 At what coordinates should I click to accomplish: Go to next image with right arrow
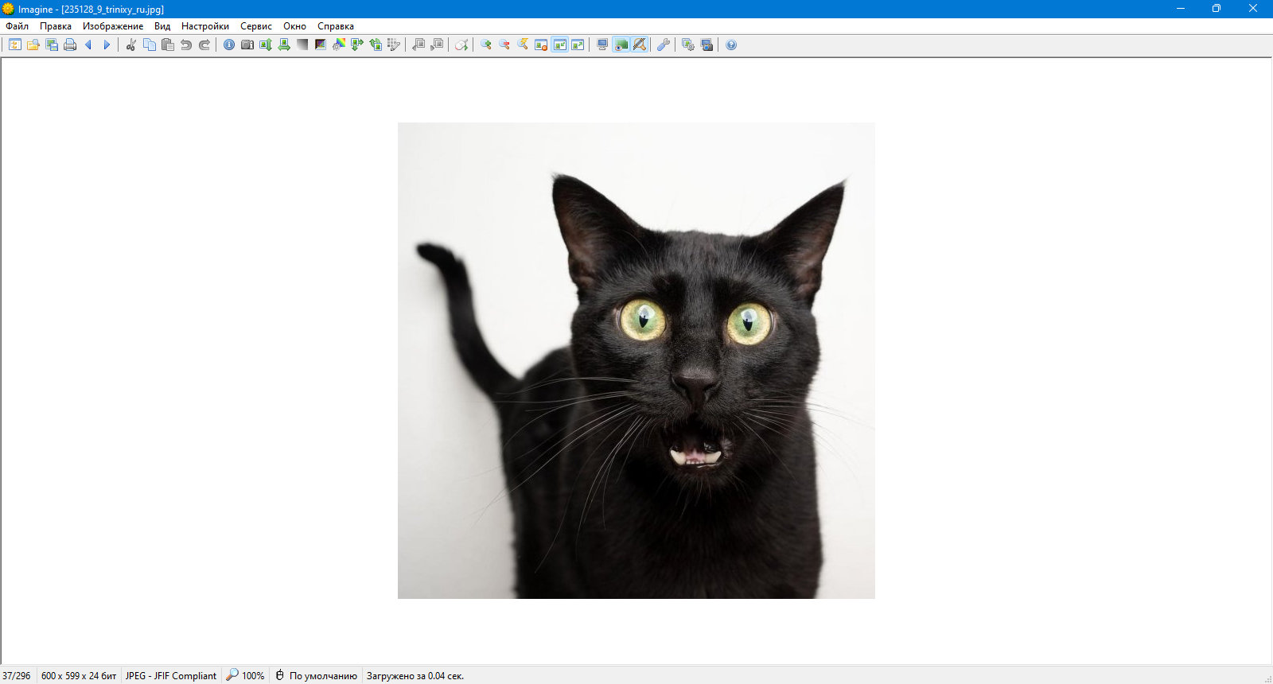click(x=107, y=45)
